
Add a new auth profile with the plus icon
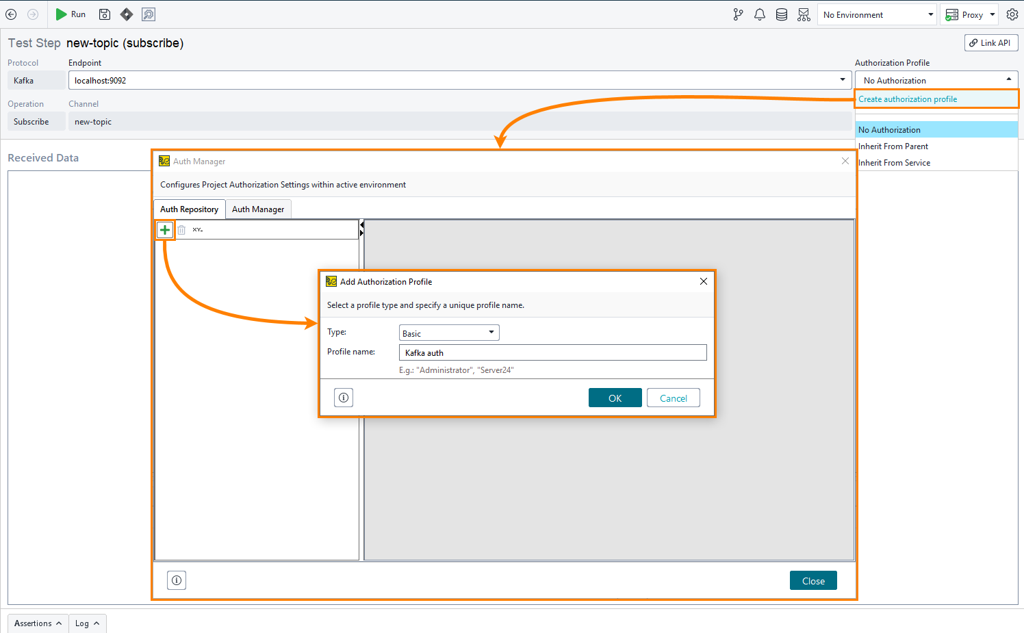pos(165,229)
